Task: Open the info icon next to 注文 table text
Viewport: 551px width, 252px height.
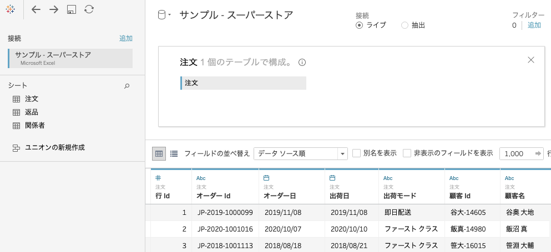Action: [302, 63]
